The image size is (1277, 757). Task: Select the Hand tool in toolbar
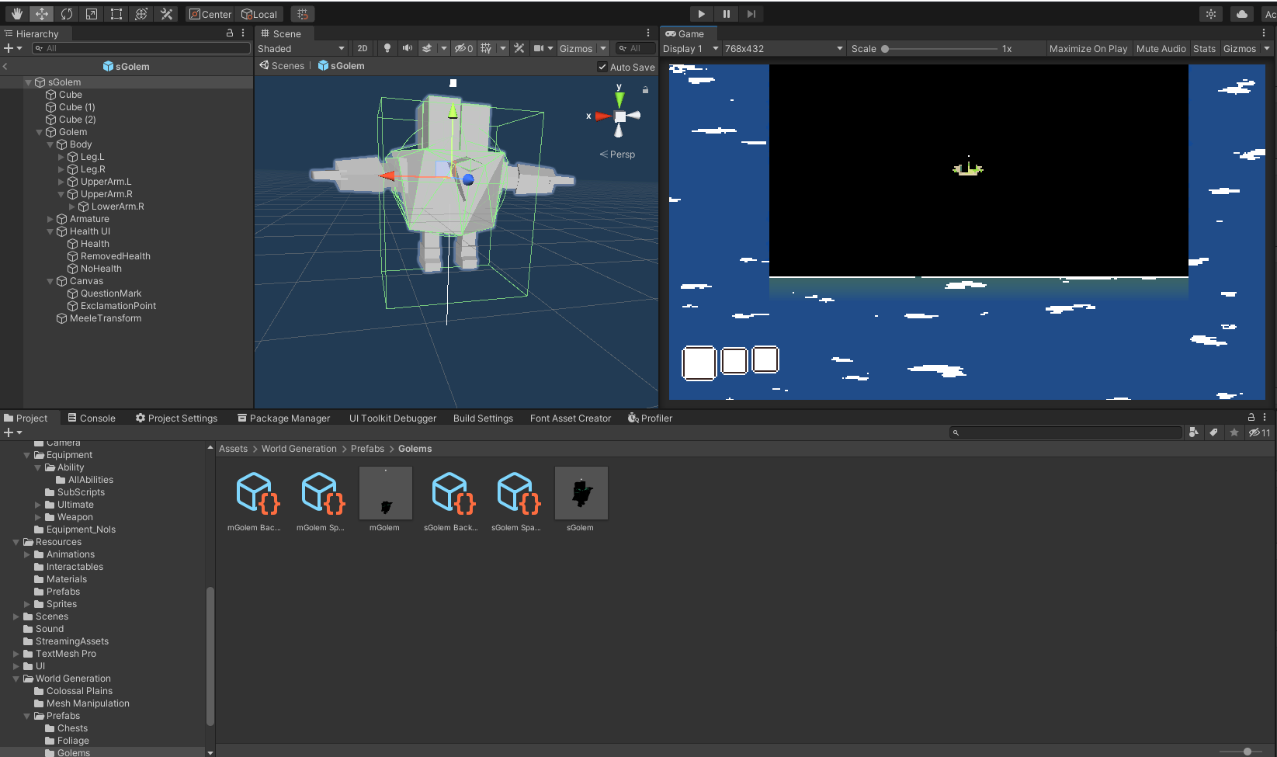[16, 14]
